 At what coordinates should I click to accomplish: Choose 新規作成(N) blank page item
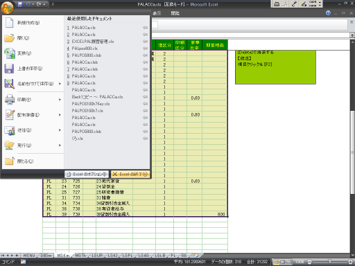[x=33, y=23]
